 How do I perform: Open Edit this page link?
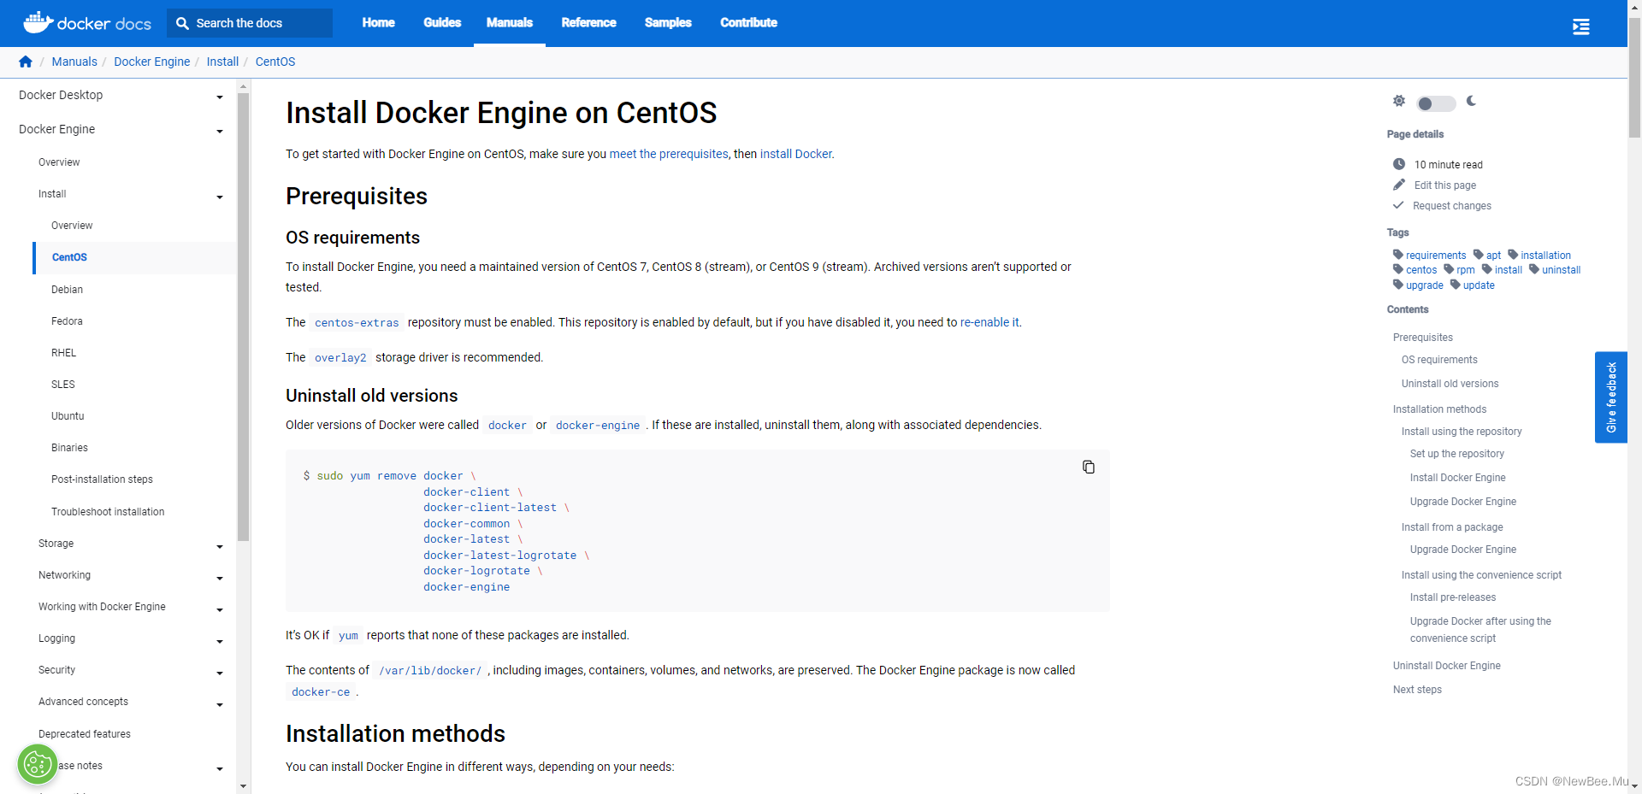(x=1445, y=185)
